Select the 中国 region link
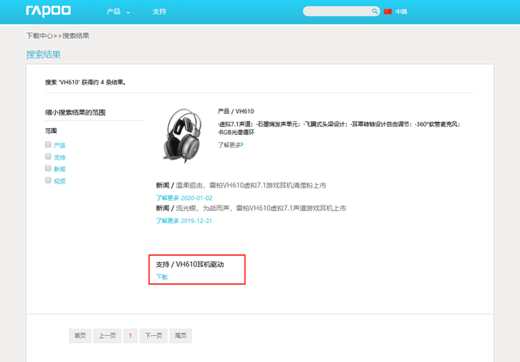This screenshot has height=362, width=520. click(401, 12)
